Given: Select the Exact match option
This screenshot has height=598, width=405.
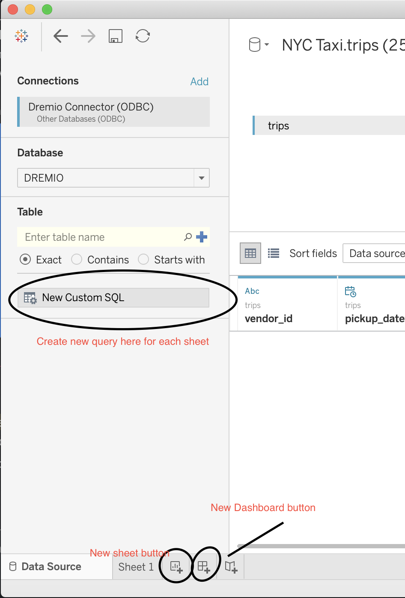Looking at the screenshot, I should click(x=26, y=260).
